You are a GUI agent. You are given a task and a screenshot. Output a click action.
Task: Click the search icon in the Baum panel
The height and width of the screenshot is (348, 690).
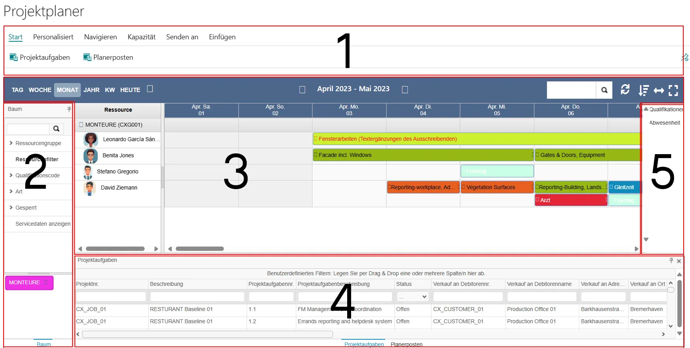[56, 129]
